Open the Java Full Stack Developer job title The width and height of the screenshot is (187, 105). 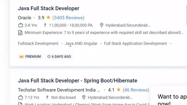click(x=49, y=8)
